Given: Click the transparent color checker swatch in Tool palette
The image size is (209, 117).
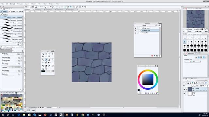Looking at the screenshot, I should [52, 71].
